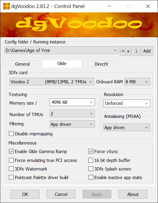Open the Resolution Unforced dropdown
This screenshot has height=203, width=158.
127,103
